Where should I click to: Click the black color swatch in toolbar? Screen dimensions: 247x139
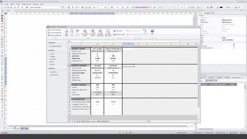[x=221, y=7]
